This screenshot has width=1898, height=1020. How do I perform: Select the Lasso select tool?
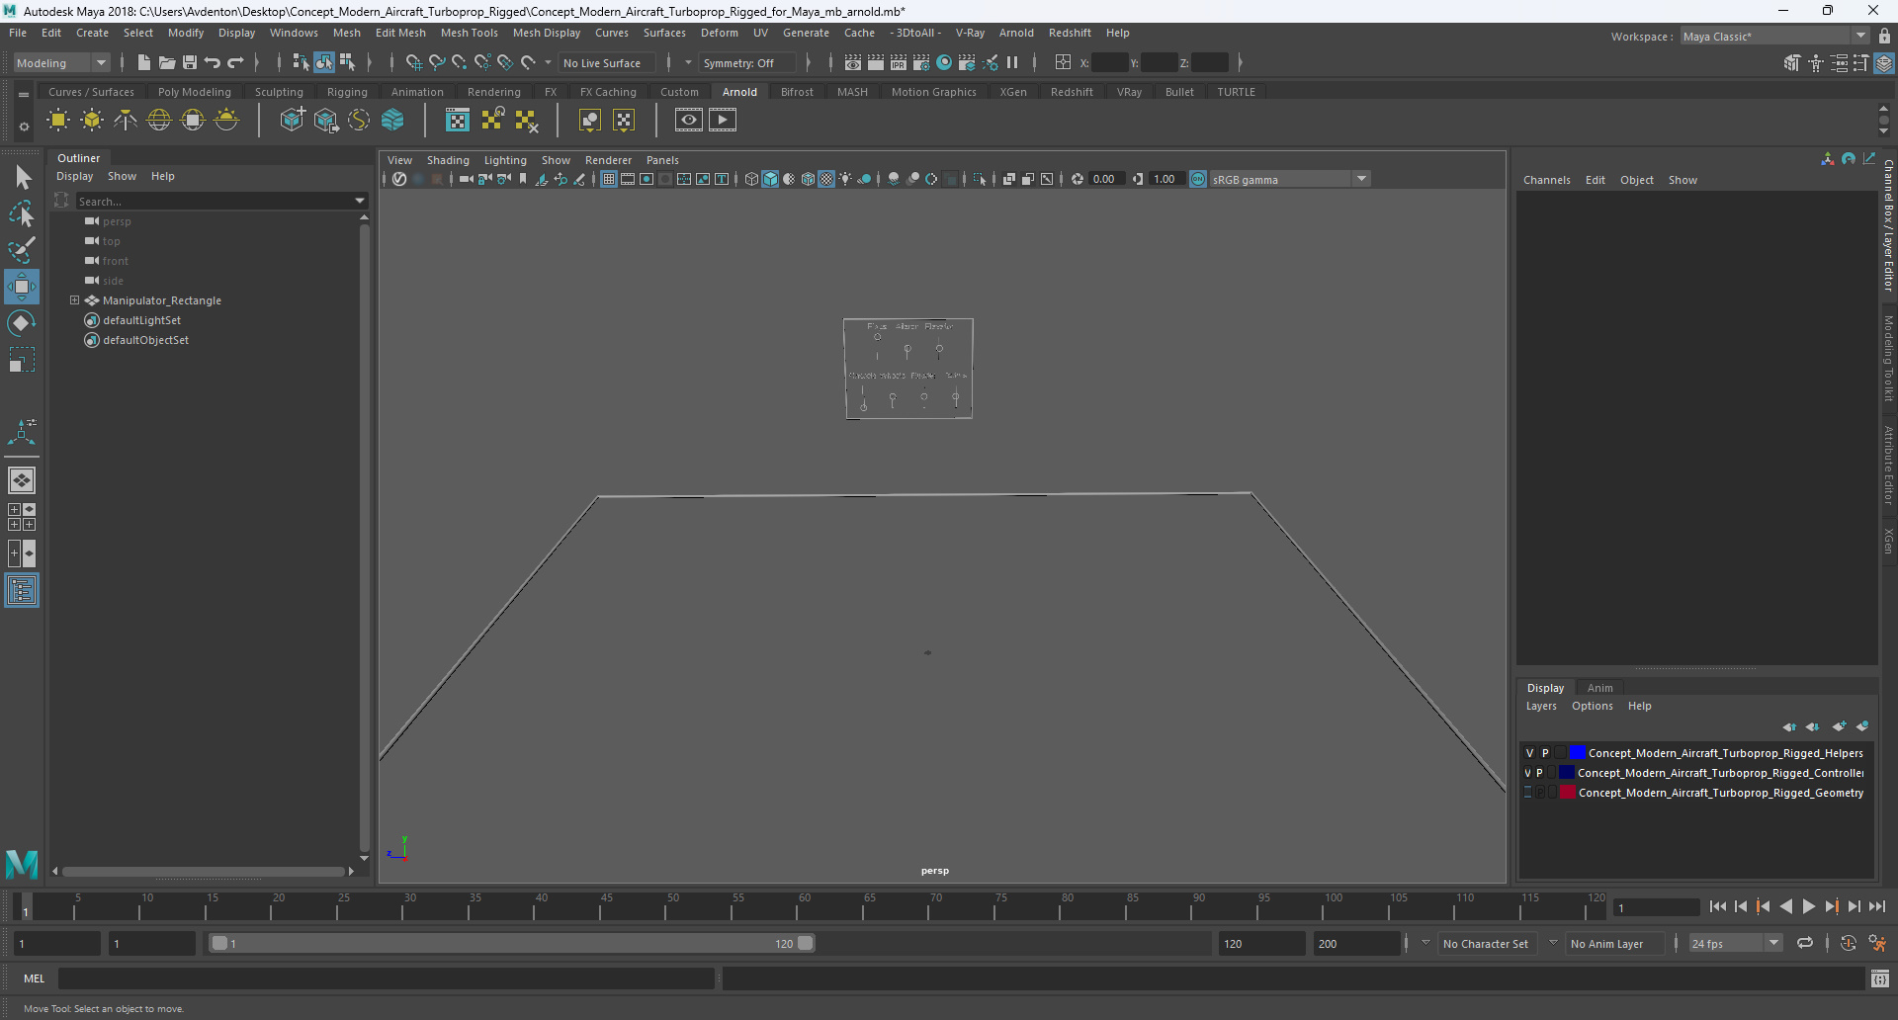(x=22, y=213)
